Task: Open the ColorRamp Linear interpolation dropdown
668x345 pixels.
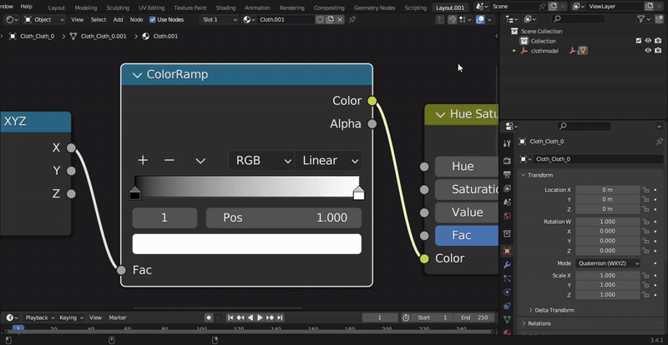Action: click(x=331, y=161)
